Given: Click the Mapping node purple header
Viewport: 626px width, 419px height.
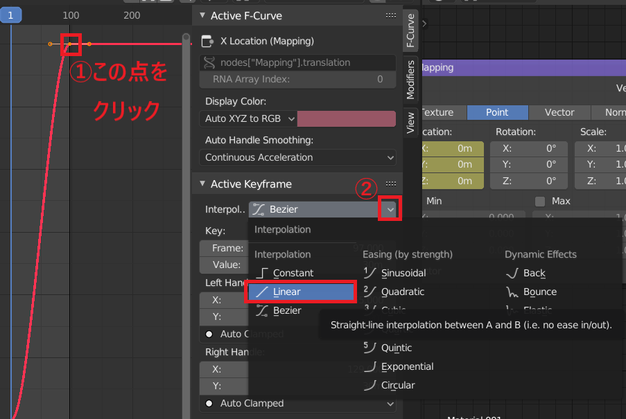Looking at the screenshot, I should click(524, 67).
